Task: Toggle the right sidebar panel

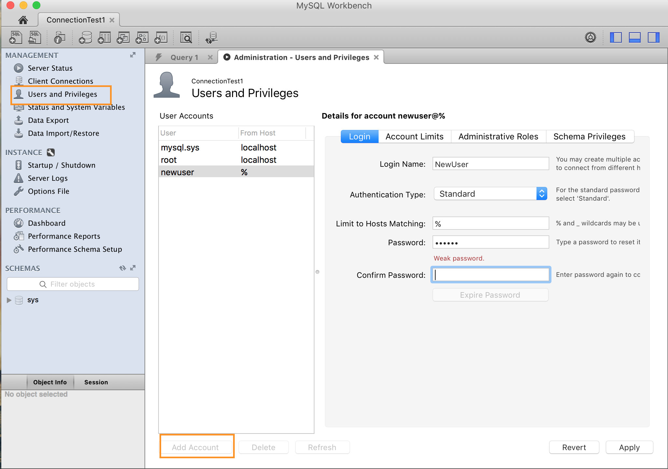Action: click(653, 37)
